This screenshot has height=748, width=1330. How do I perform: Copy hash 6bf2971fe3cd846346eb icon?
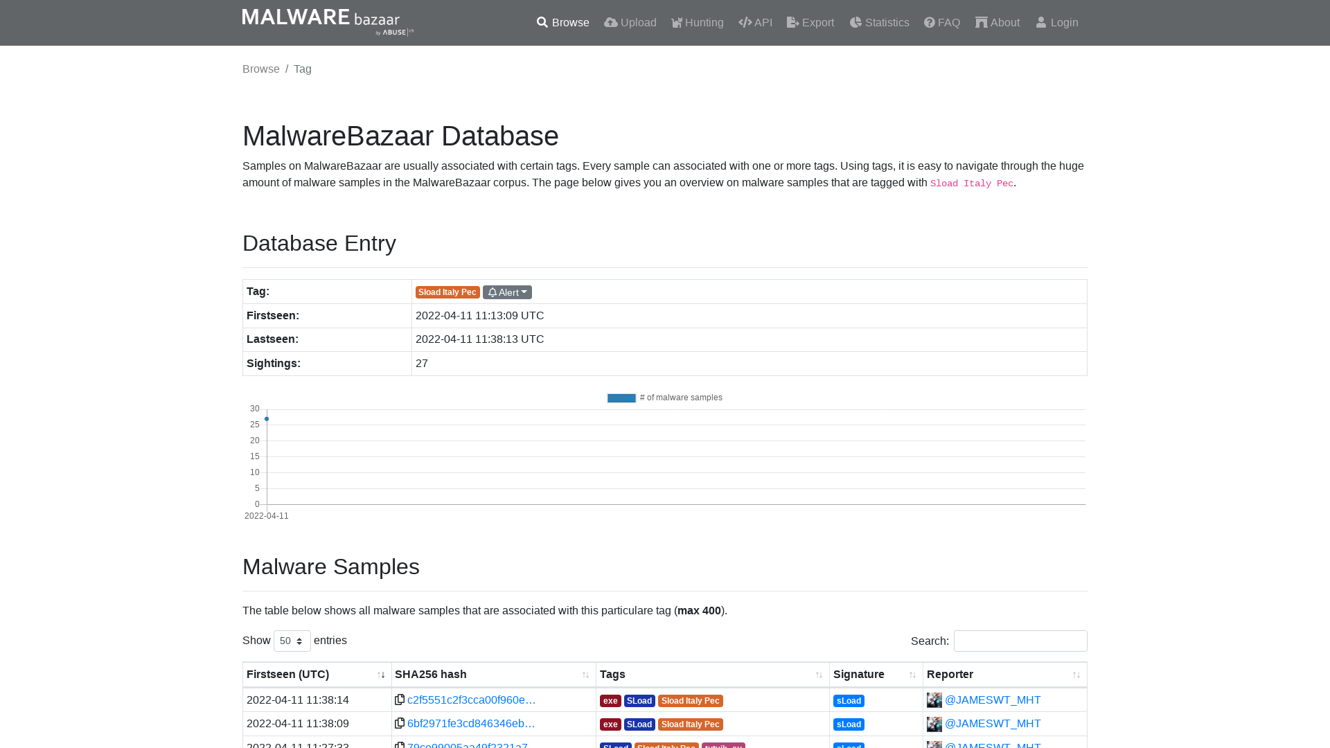(x=400, y=723)
